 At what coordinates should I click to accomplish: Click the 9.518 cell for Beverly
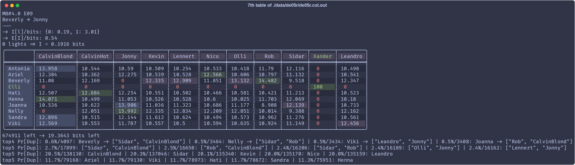[295, 81]
